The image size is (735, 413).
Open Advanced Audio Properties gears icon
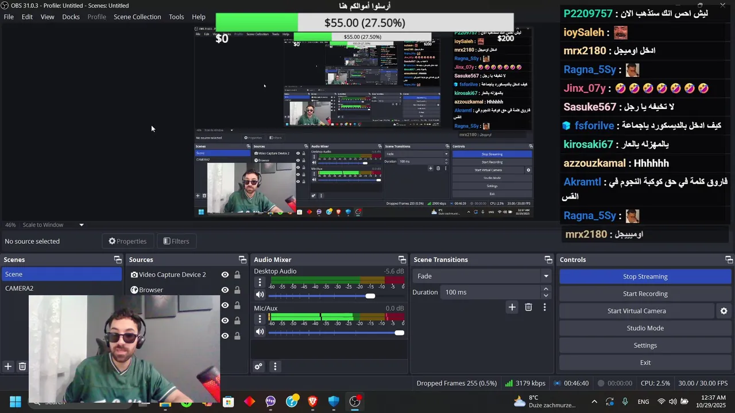tap(258, 367)
